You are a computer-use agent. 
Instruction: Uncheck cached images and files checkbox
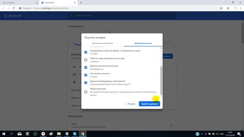86,52
